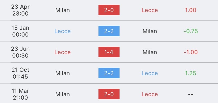Select the 2-2 score for 21 Oct match
The width and height of the screenshot is (218, 103).
(x=109, y=73)
